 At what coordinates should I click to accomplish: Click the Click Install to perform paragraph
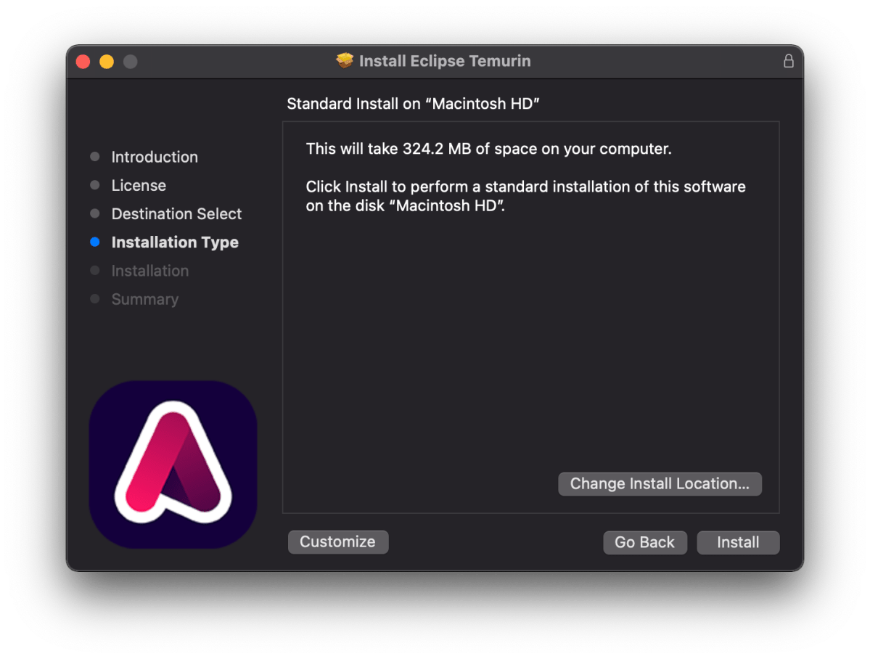pos(525,196)
